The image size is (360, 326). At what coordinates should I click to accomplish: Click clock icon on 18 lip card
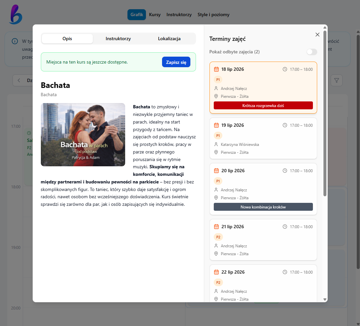pyautogui.click(x=285, y=69)
